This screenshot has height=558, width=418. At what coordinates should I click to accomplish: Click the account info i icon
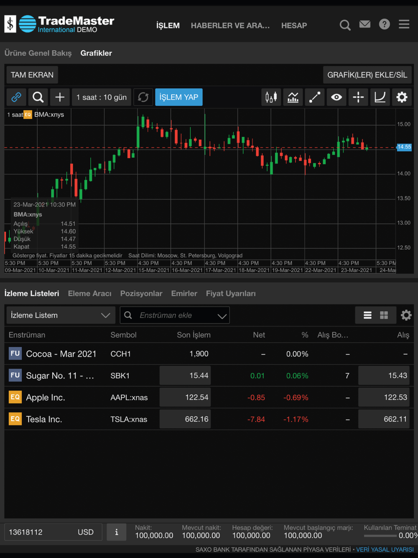[117, 532]
